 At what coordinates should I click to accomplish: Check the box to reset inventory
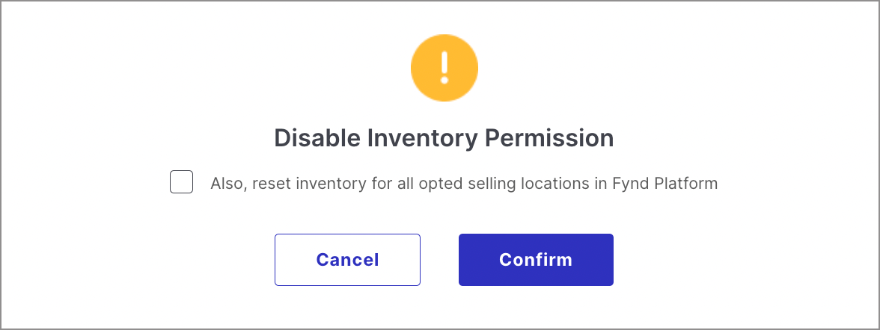181,182
